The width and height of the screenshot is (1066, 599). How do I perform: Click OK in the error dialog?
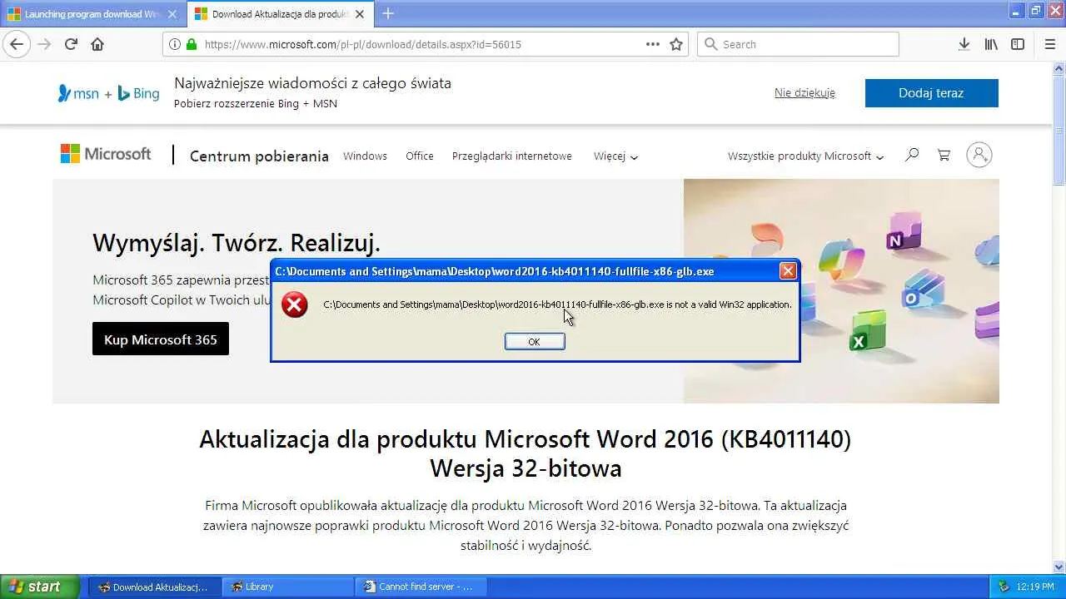point(535,342)
